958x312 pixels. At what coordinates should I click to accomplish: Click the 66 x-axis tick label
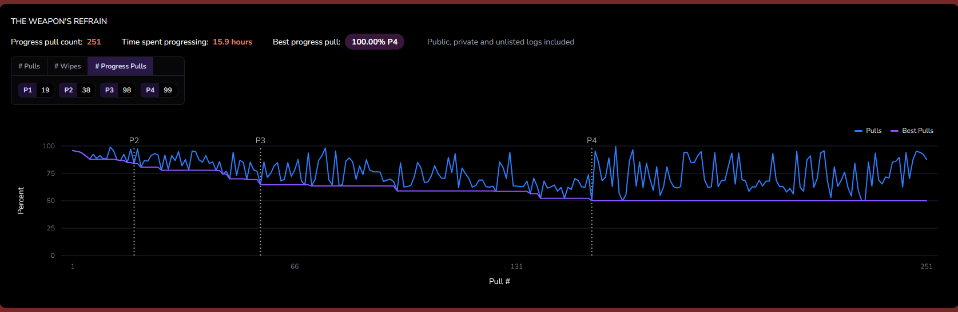point(295,266)
